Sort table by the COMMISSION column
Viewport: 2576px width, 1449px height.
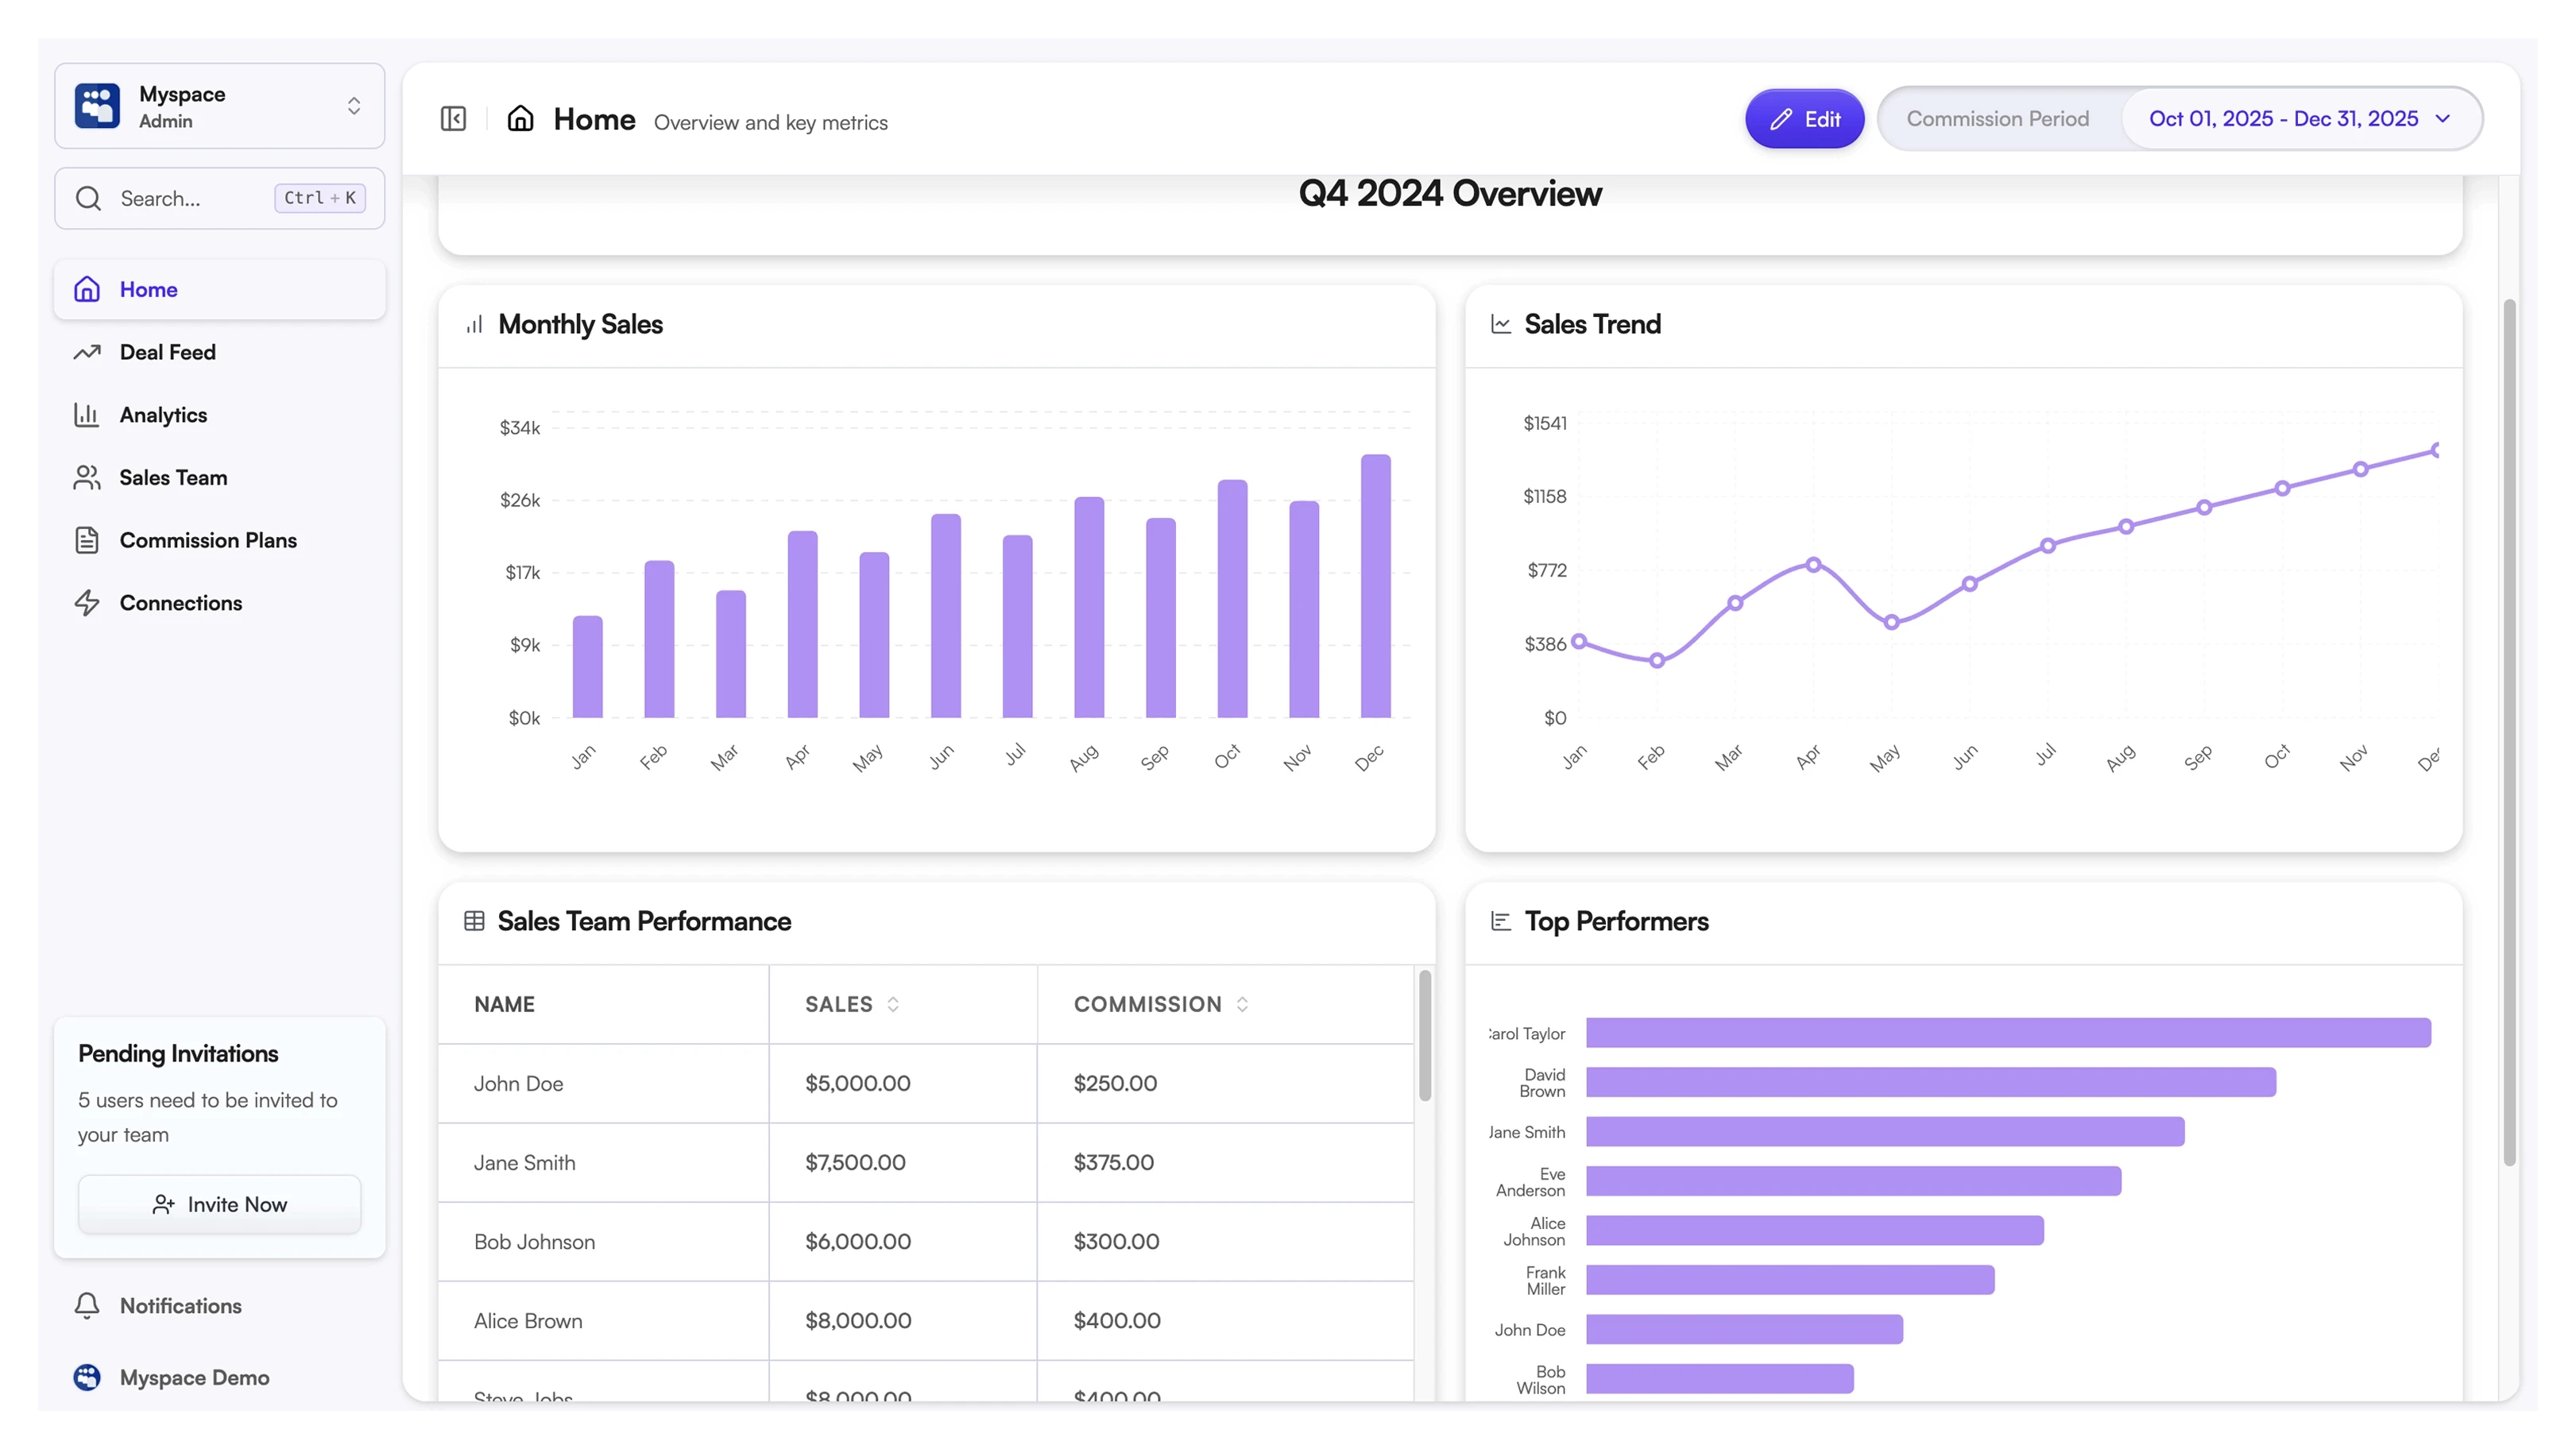(x=1241, y=1004)
